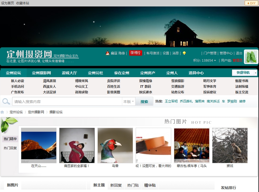Open 博陵采风 forum link
This screenshot has height=192, width=259.
pos(82,81)
